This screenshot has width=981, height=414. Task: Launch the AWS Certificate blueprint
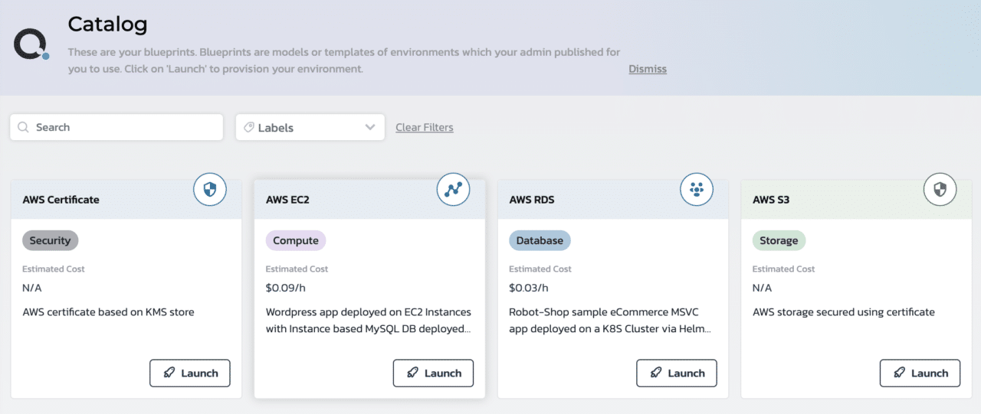tap(190, 373)
